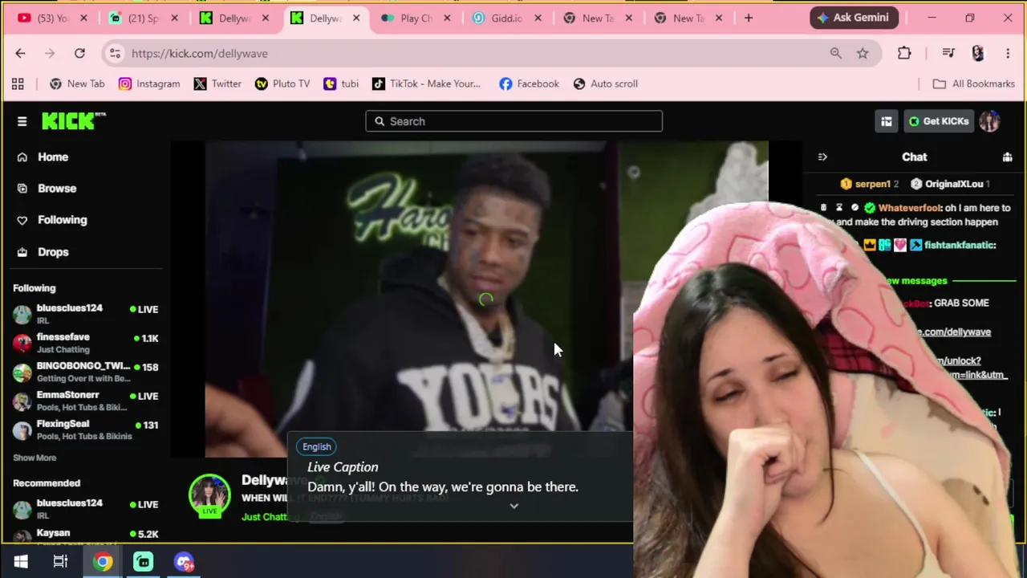Bookmark this page with the star icon
This screenshot has width=1027, height=578.
(x=863, y=53)
